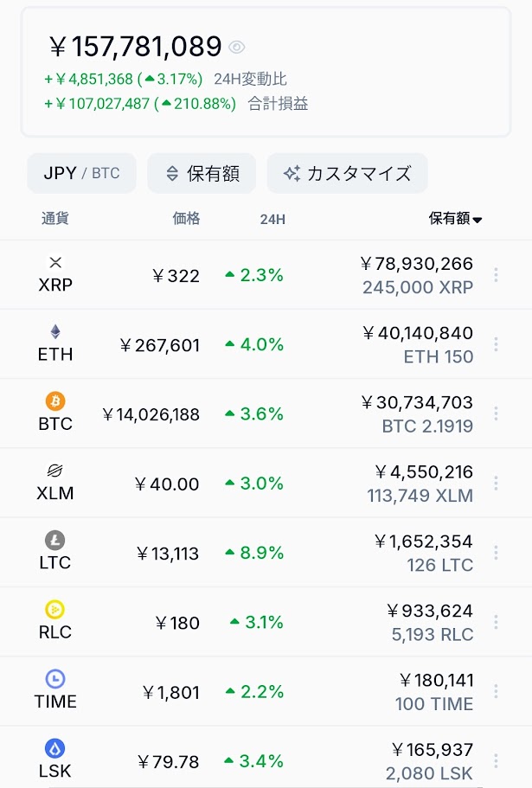This screenshot has width=532, height=788.
Task: Open three-dot menu for LTC row
Action: pos(496,553)
